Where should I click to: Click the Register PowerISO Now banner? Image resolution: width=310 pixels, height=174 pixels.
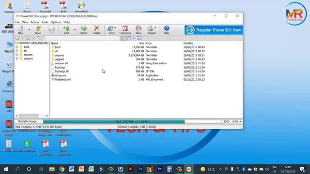[214, 30]
